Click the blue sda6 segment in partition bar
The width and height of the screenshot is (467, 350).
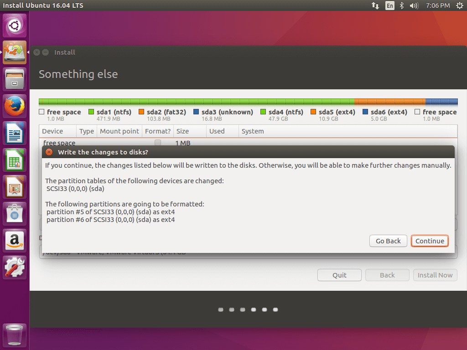click(x=441, y=102)
